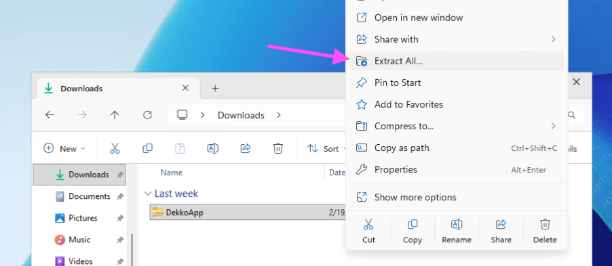Expand the Compress to arrow chevron

point(553,126)
